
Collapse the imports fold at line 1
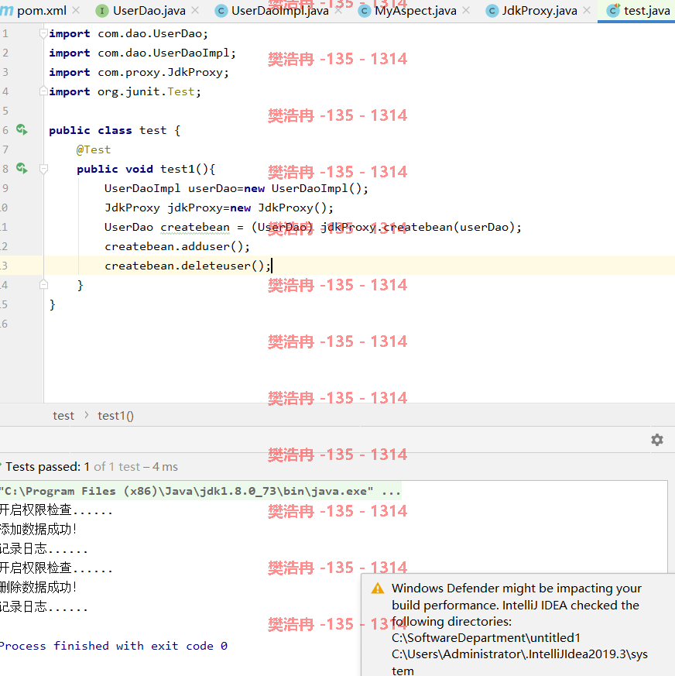[43, 33]
